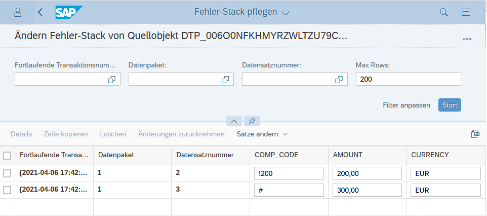Click Datensatznummer cell with value 2
This screenshot has height=216, width=487.
click(211, 173)
